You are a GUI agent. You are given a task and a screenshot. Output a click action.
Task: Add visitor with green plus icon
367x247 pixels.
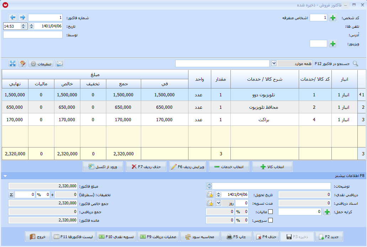pyautogui.click(x=333, y=44)
